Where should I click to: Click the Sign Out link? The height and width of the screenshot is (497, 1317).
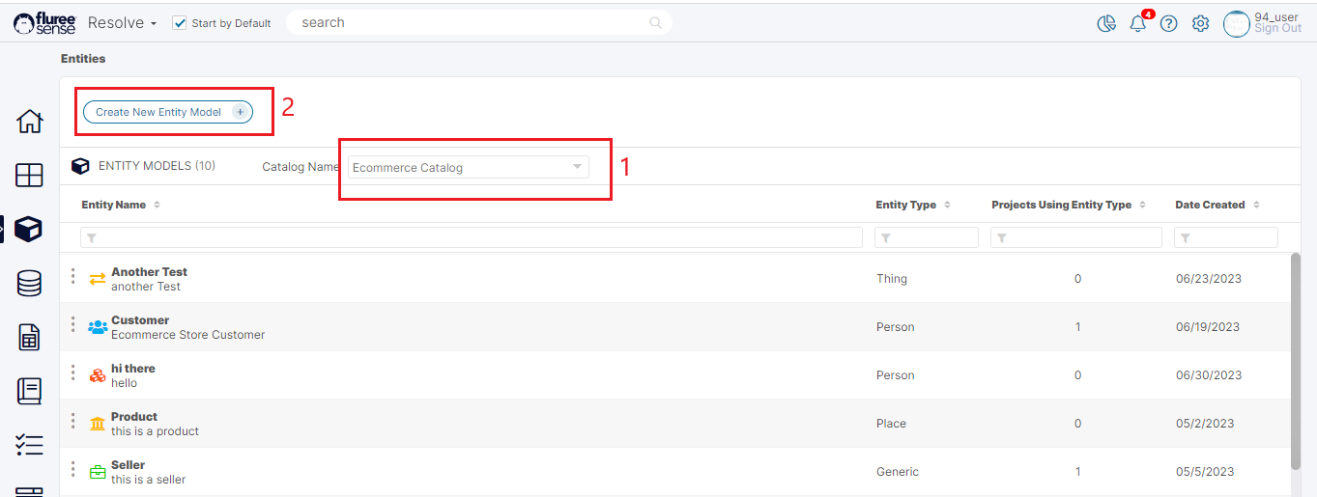(x=1276, y=29)
